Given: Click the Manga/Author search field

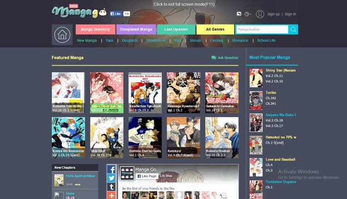Looking at the screenshot, I should 262,30.
